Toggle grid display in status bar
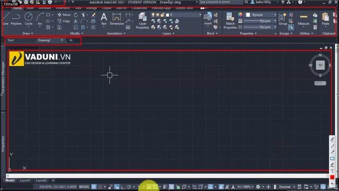This screenshot has width=339, height=191. click(x=94, y=187)
